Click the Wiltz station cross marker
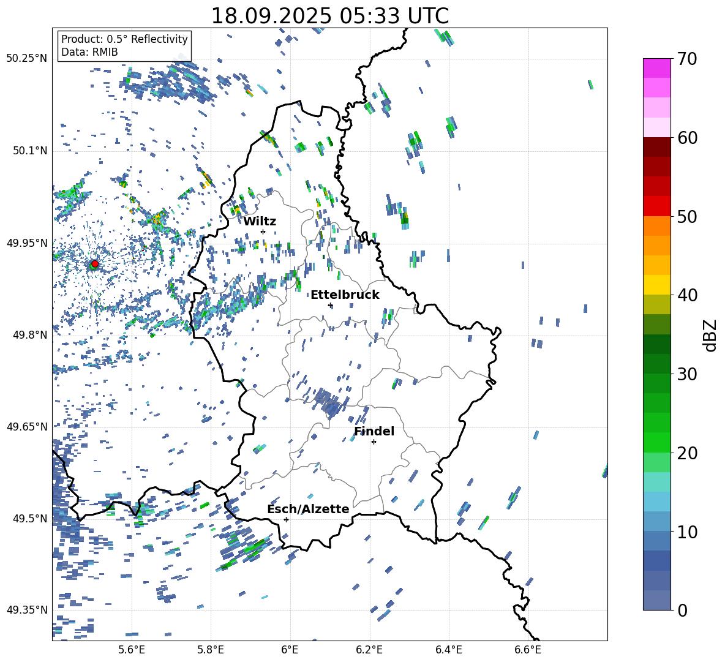 coord(263,231)
